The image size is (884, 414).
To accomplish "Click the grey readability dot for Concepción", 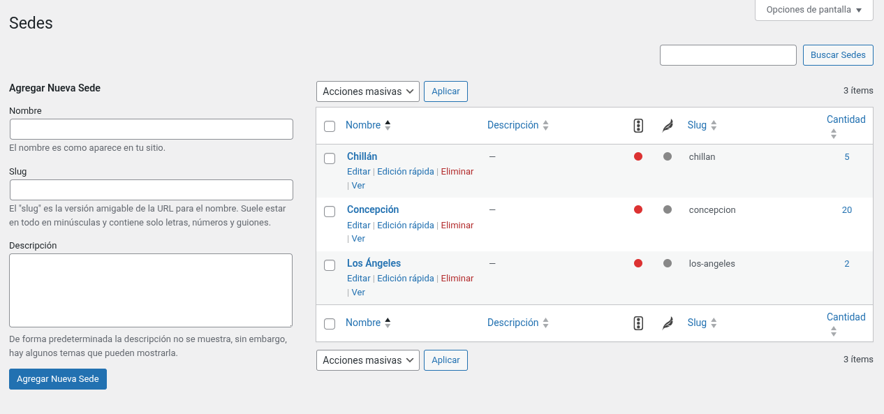I will point(668,209).
